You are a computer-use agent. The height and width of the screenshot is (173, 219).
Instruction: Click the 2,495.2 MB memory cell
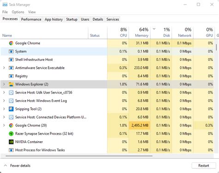point(140,125)
